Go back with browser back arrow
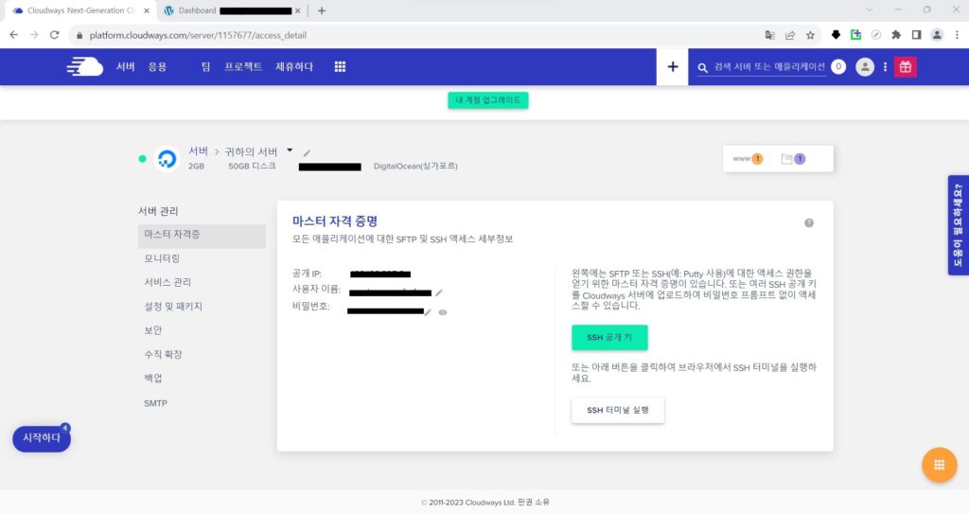This screenshot has height=513, width=969. [x=13, y=35]
